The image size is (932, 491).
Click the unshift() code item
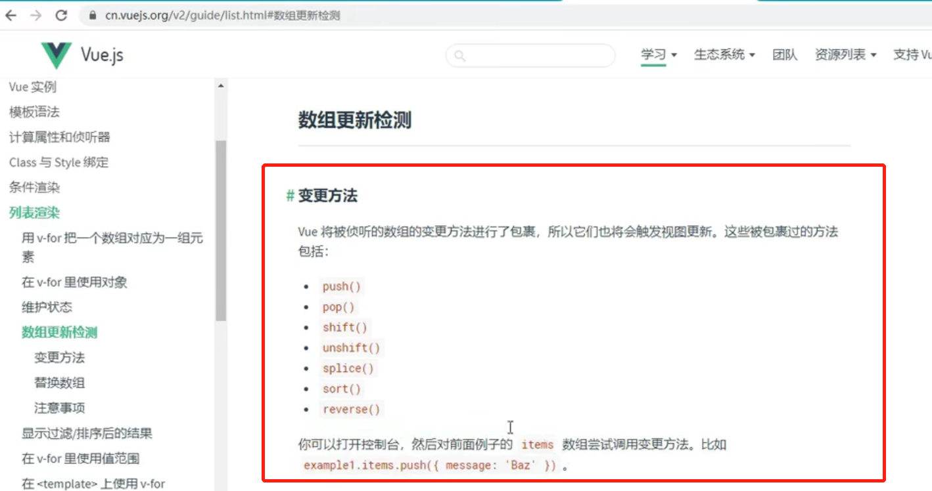coord(351,348)
